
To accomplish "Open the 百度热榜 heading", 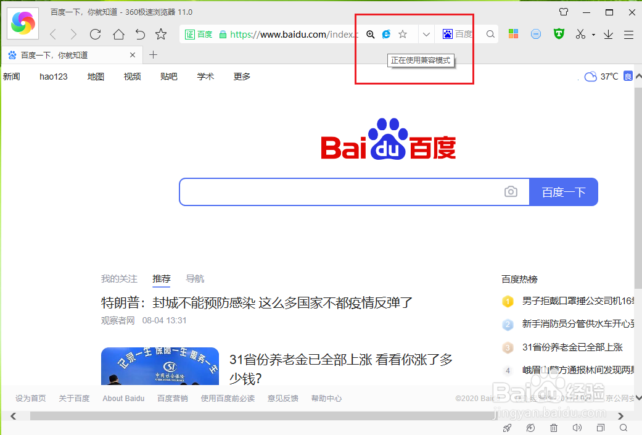I will 519,280.
